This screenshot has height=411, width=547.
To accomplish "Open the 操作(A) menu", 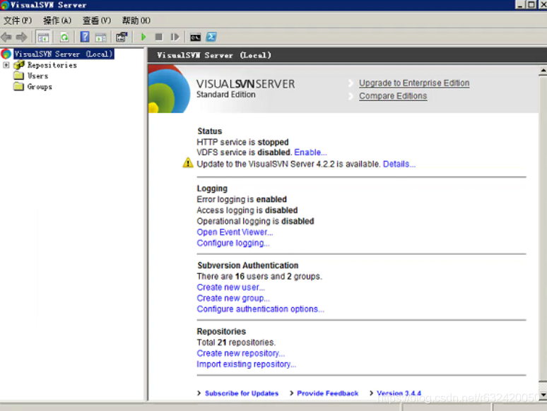I will click(x=57, y=20).
